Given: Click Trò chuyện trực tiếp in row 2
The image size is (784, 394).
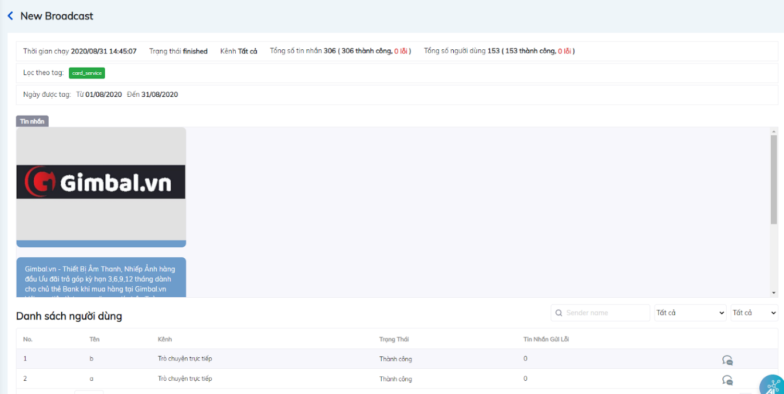Looking at the screenshot, I should pyautogui.click(x=185, y=379).
